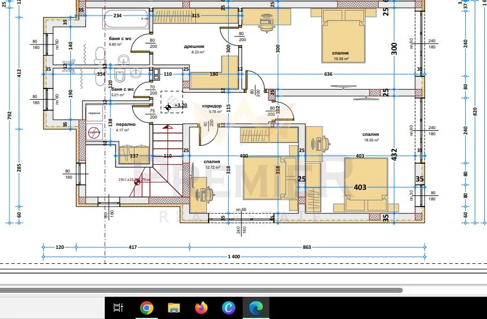Click the staircase in the floor plan

tap(163, 161)
